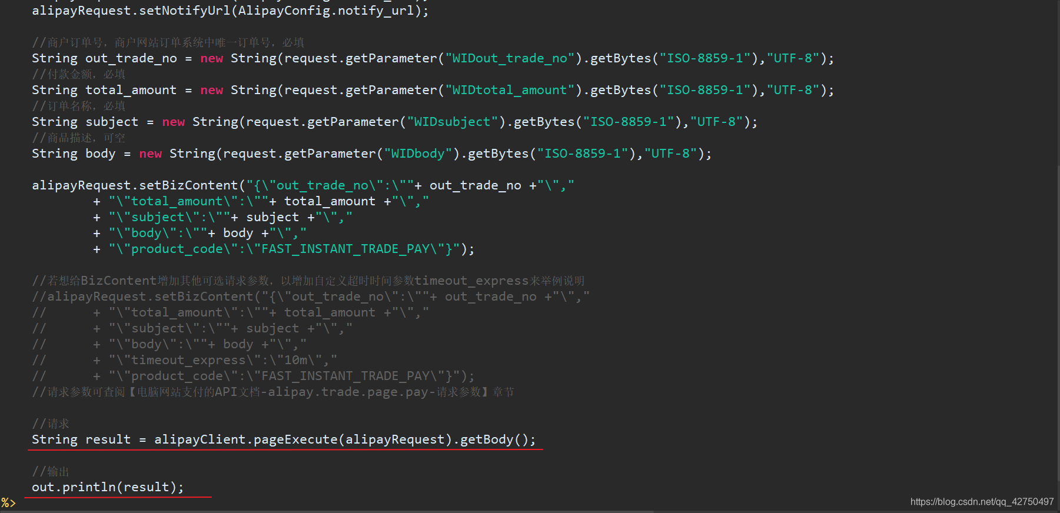Click the String total_amount declaration line
The width and height of the screenshot is (1060, 513).
click(x=433, y=90)
